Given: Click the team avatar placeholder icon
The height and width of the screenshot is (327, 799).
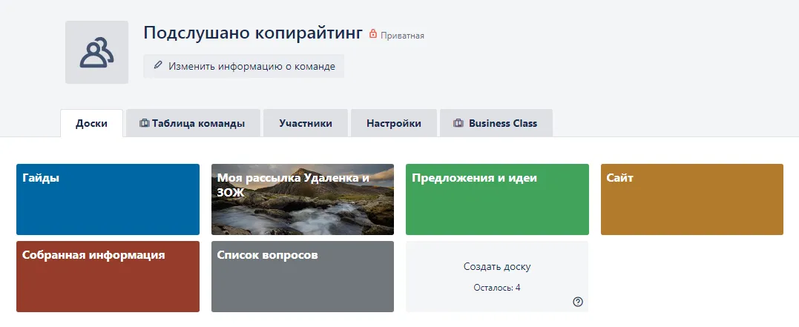Looking at the screenshot, I should (96, 53).
